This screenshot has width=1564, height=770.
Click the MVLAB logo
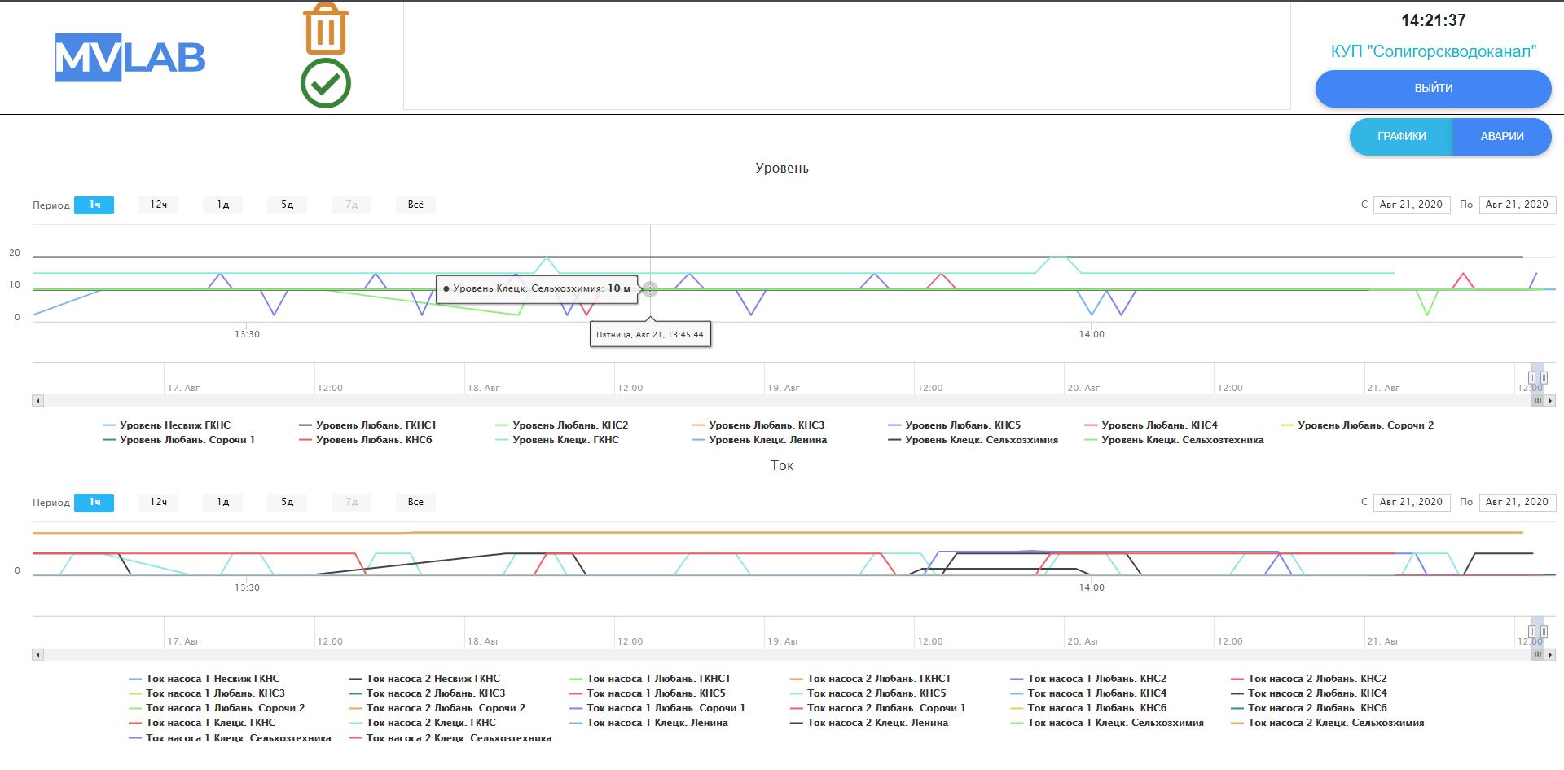click(x=130, y=58)
